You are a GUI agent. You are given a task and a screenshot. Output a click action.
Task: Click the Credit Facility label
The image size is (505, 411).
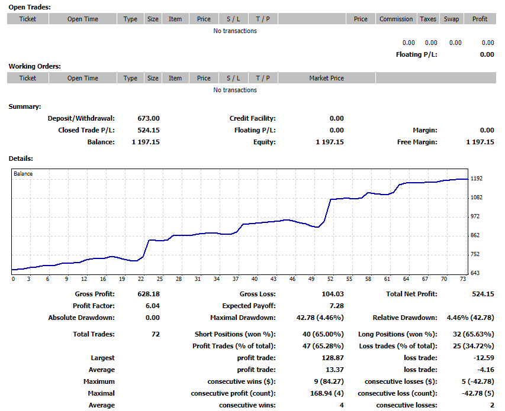(x=252, y=118)
